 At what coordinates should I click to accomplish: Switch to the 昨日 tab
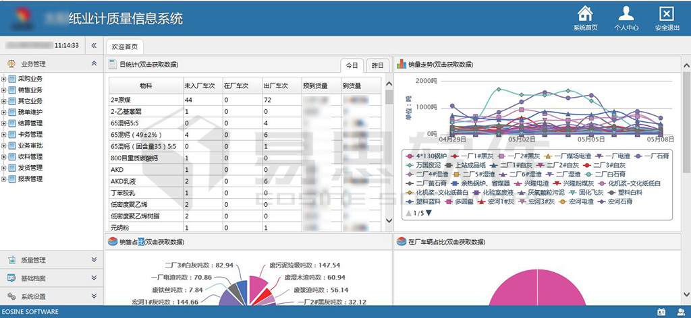pyautogui.click(x=377, y=65)
